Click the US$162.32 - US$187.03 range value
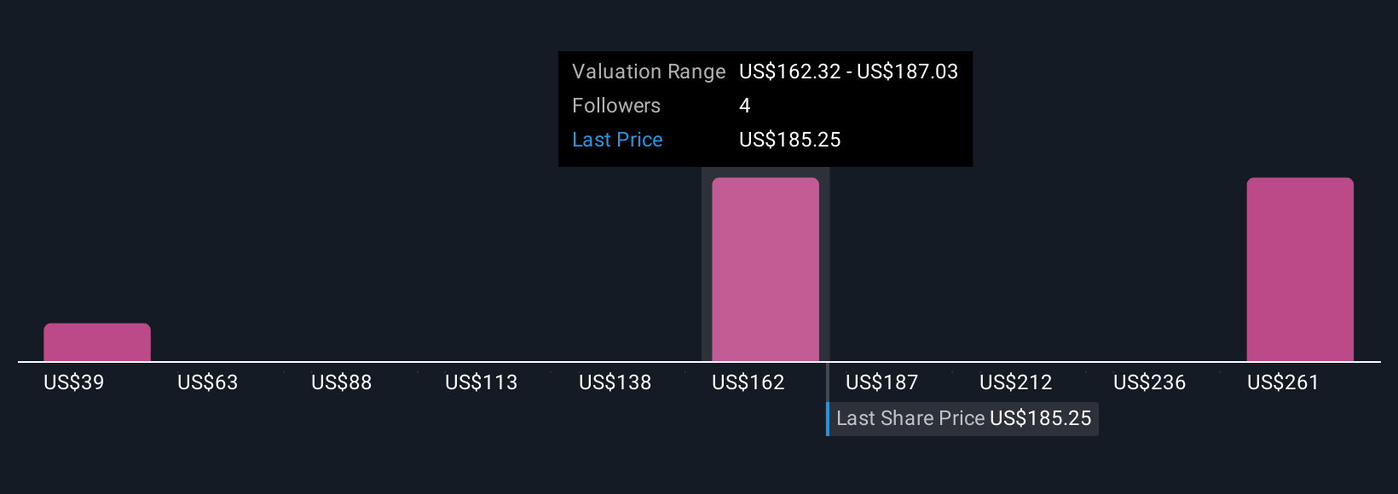The height and width of the screenshot is (494, 1398). click(x=849, y=72)
